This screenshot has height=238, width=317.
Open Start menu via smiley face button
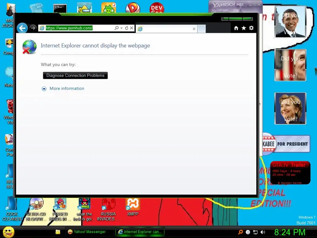pyautogui.click(x=8, y=232)
